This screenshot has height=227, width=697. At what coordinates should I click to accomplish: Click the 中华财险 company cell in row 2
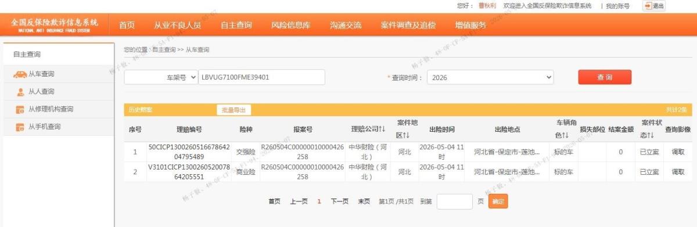[x=368, y=172]
